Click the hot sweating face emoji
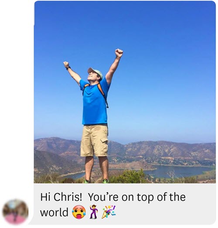 click(78, 212)
